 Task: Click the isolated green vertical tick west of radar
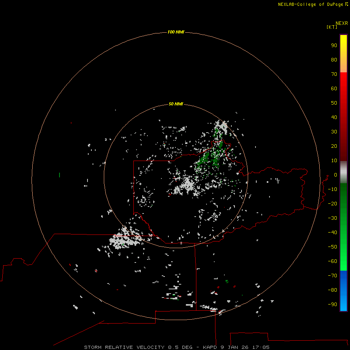coord(59,175)
